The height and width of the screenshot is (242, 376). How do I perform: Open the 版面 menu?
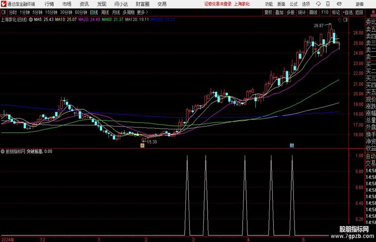tap(281, 4)
